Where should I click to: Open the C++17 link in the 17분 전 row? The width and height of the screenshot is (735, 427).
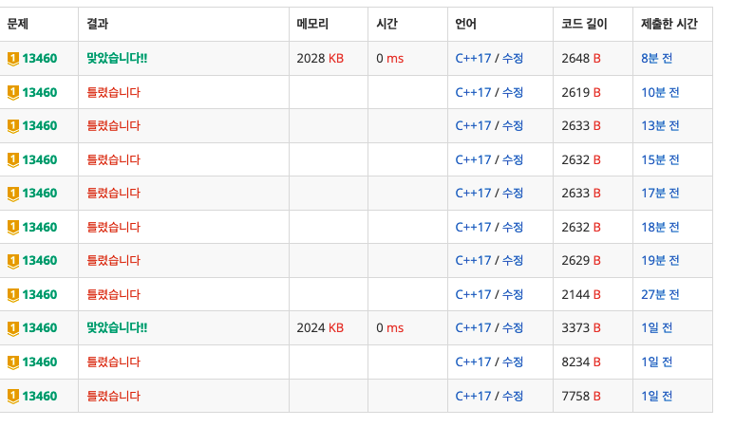tap(473, 194)
